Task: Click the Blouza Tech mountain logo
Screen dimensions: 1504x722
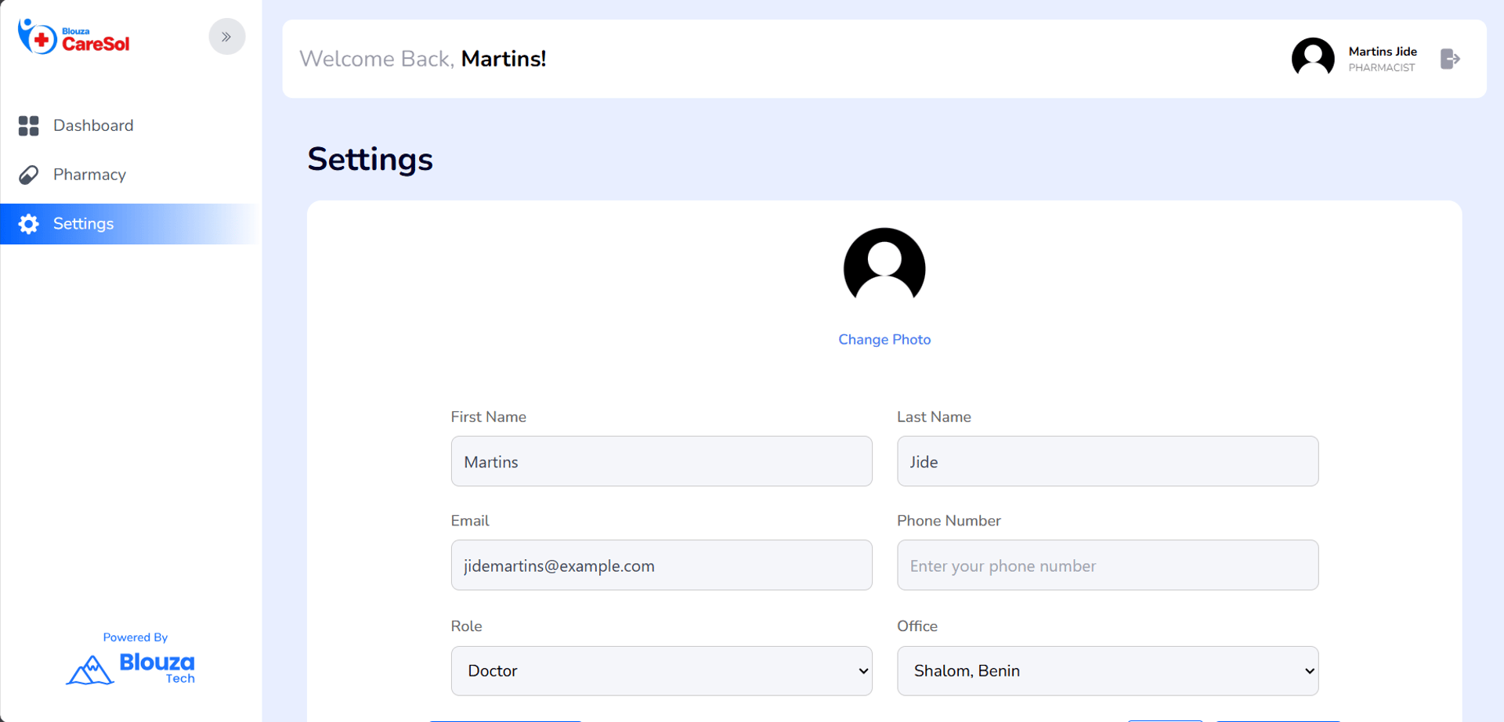Action: (x=91, y=670)
